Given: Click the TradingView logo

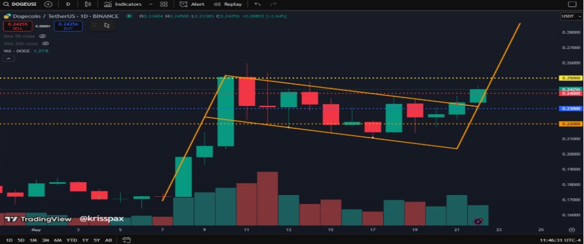Looking at the screenshot, I should (x=37, y=219).
